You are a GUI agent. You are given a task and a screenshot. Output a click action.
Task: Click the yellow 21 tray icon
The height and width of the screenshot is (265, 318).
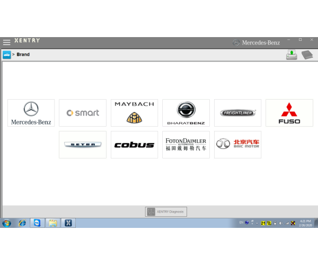click(x=263, y=223)
